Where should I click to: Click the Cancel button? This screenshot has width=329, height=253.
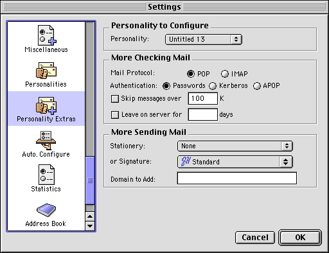pos(255,238)
